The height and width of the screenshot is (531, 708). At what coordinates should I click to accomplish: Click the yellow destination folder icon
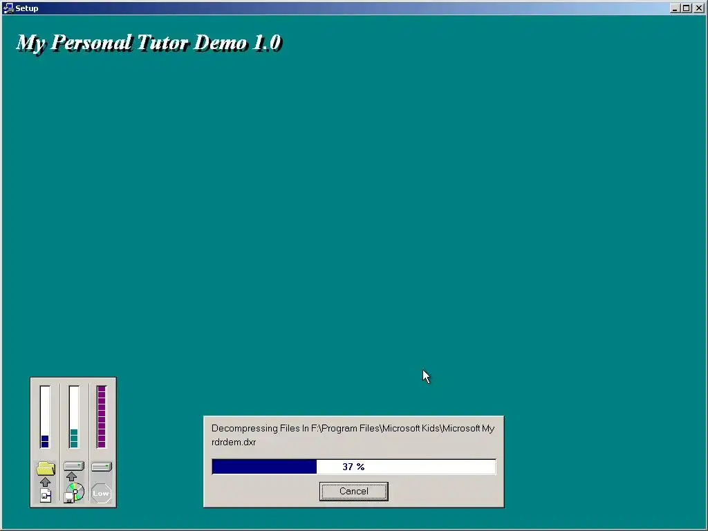point(45,468)
